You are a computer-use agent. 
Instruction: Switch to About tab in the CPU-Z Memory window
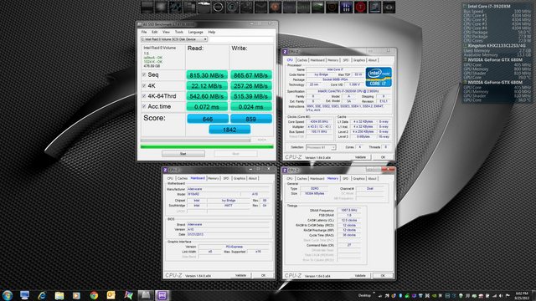click(372, 178)
